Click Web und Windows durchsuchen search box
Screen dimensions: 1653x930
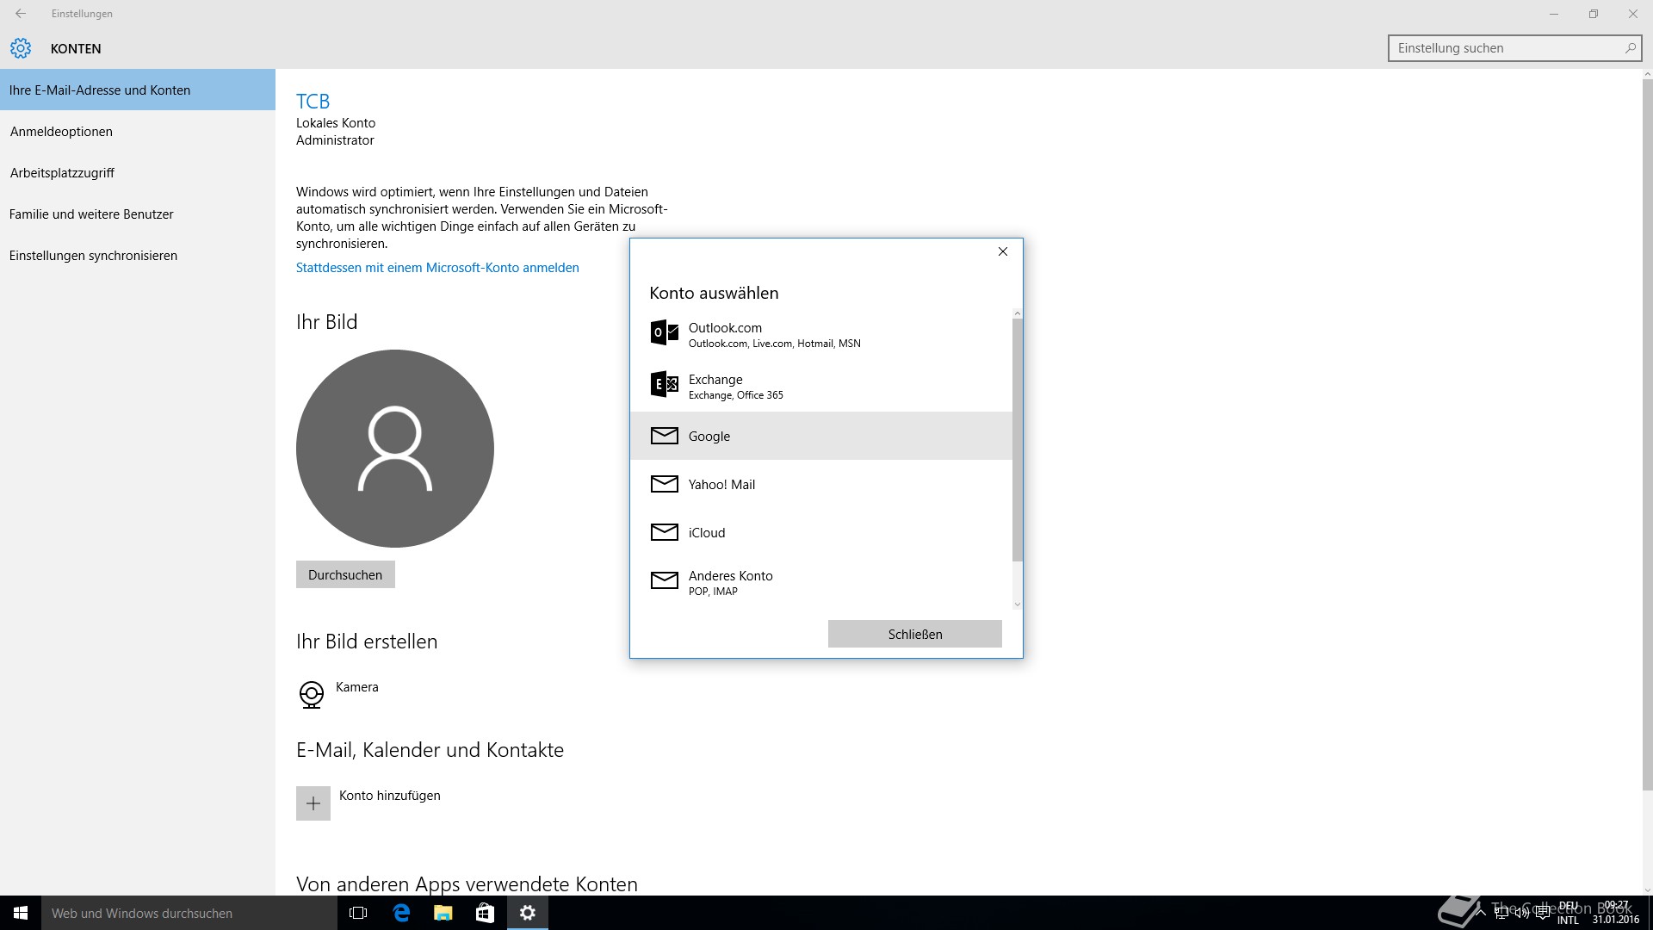pos(189,913)
